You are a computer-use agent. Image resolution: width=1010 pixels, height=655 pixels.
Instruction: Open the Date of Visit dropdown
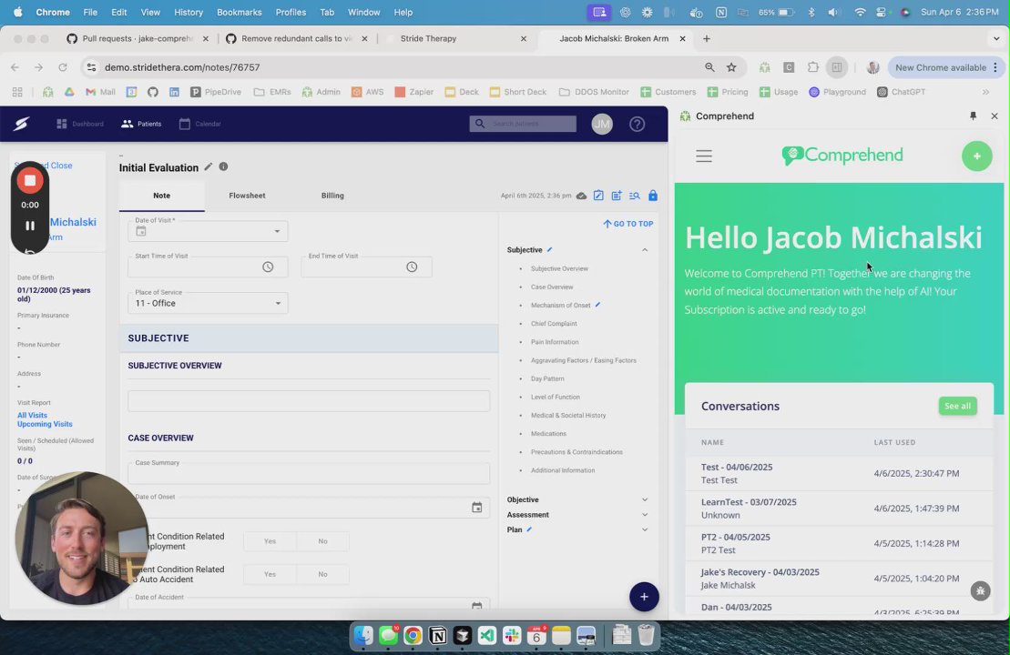coord(277,231)
